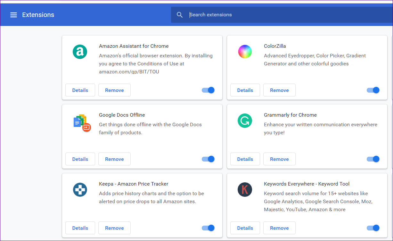
Task: Click the Extensions page title
Action: [x=38, y=15]
